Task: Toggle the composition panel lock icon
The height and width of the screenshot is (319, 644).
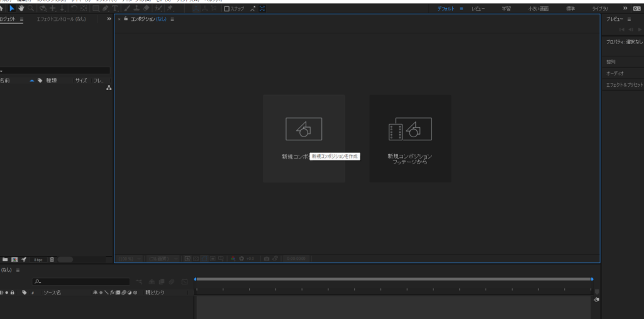Action: click(126, 20)
